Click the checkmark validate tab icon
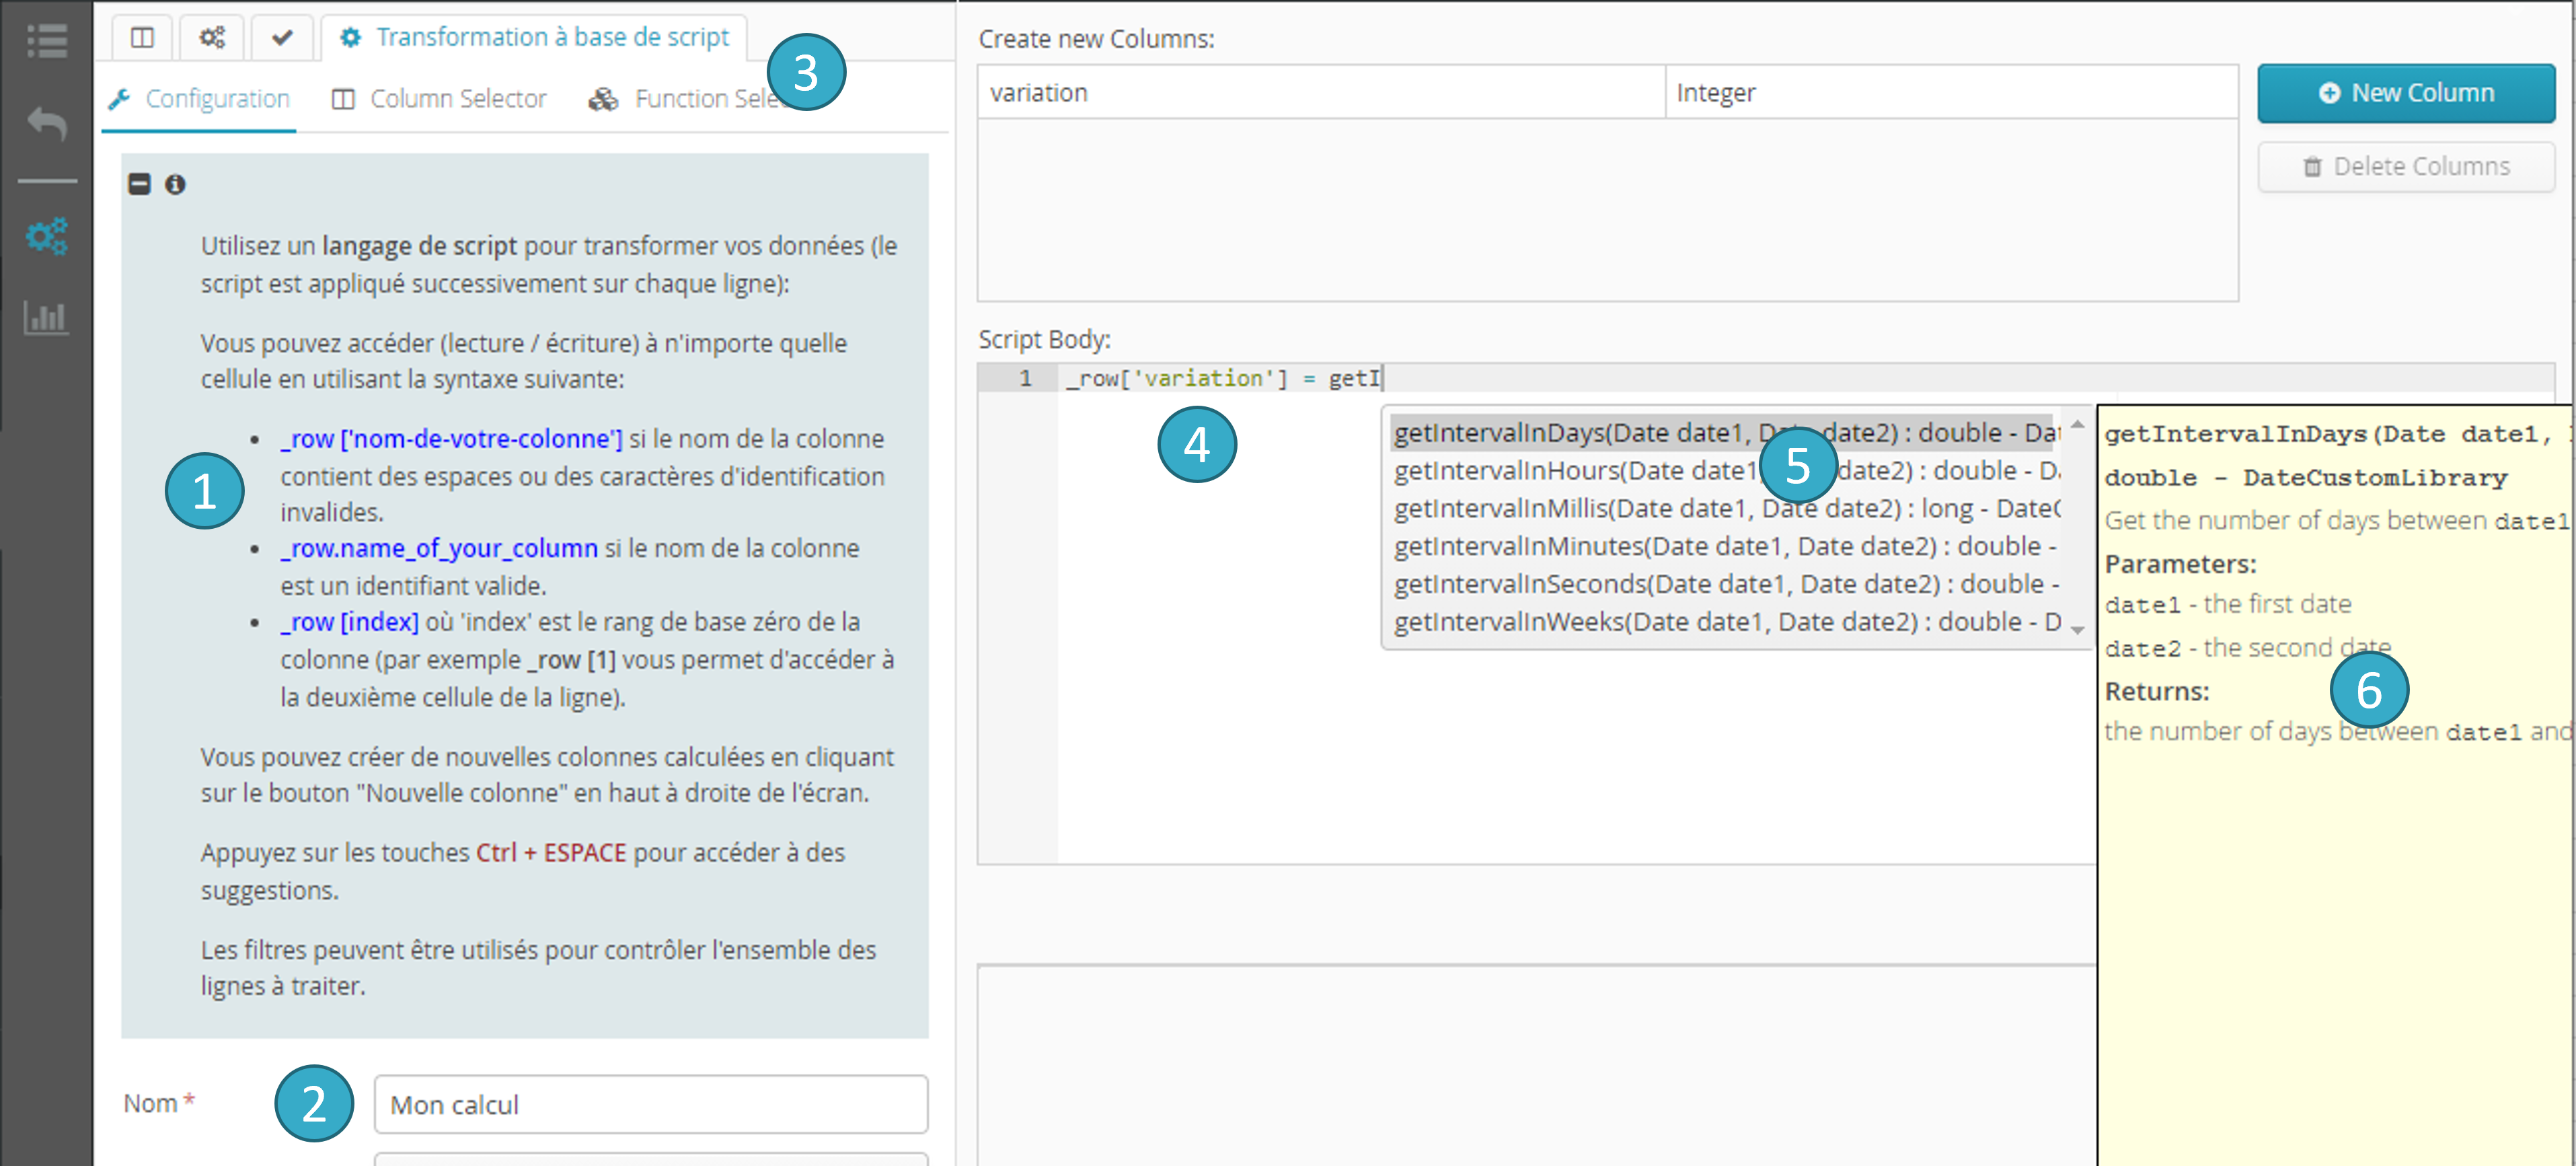This screenshot has width=2576, height=1170. point(282,38)
